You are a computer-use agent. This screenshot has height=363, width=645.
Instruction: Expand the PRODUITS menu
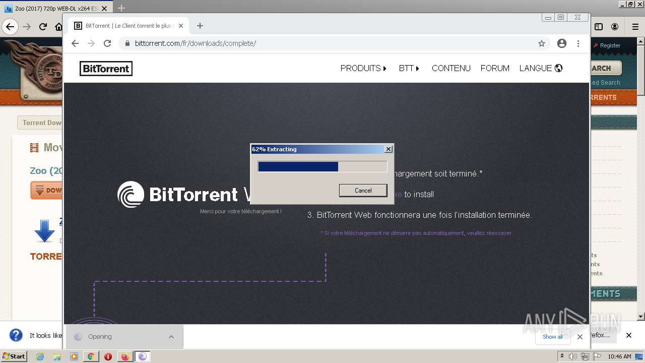click(x=363, y=68)
